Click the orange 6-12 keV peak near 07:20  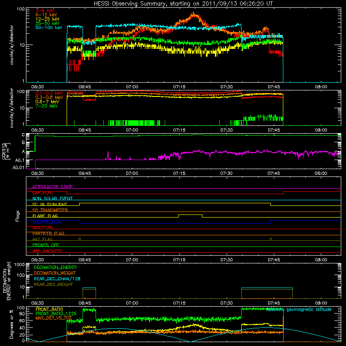point(193,14)
